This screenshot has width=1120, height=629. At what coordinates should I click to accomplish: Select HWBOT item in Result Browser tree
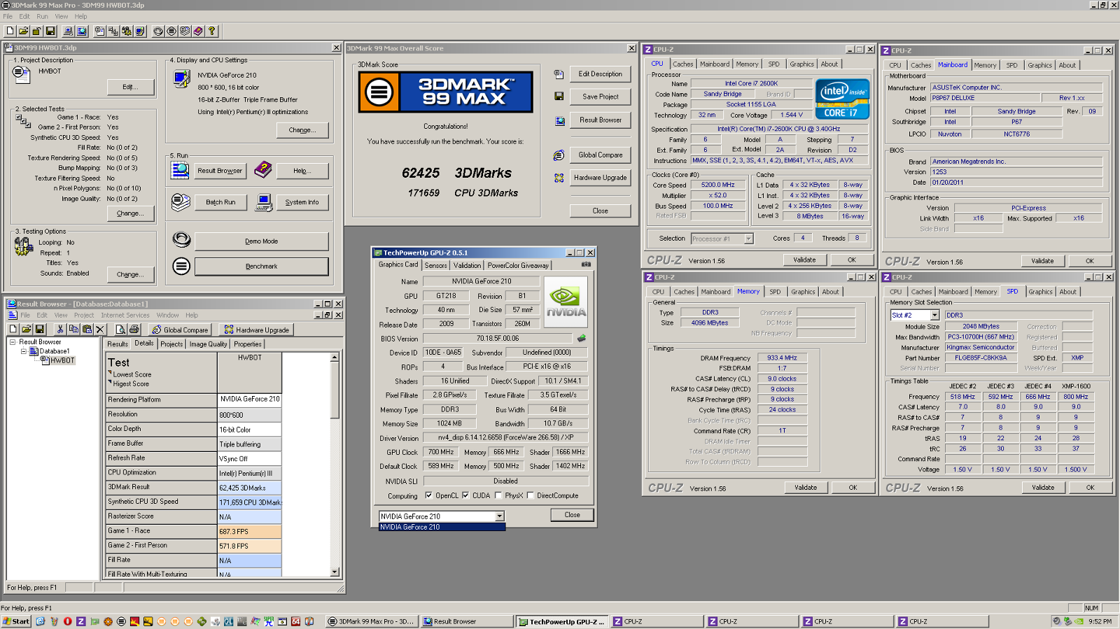click(x=62, y=360)
